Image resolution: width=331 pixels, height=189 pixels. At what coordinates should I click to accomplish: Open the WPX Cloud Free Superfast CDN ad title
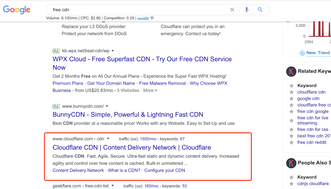[x=142, y=63]
